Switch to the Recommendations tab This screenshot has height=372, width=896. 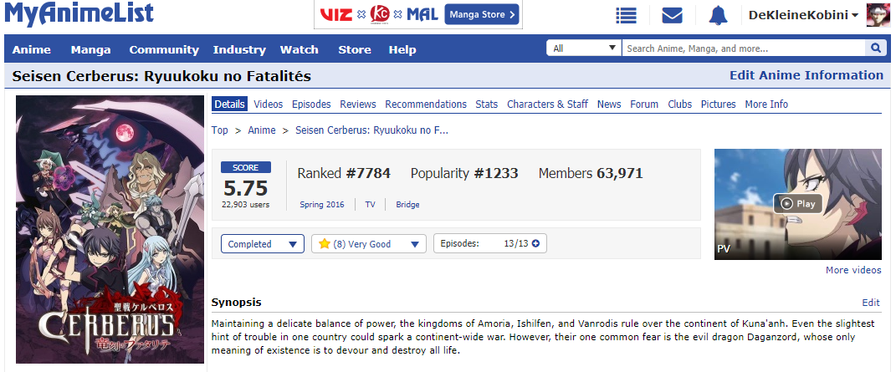[426, 104]
